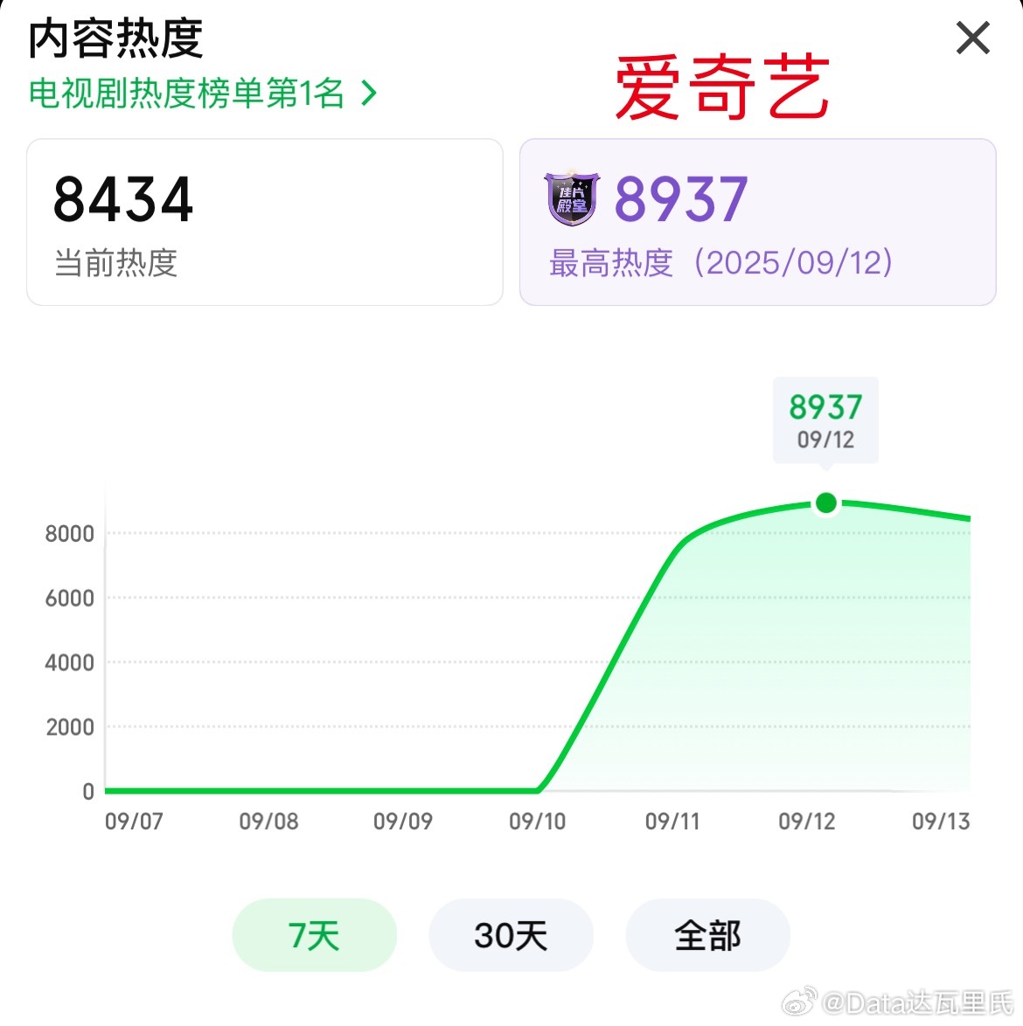Click the green data point at 09/12
Image resolution: width=1023 pixels, height=1026 pixels.
[x=826, y=503]
